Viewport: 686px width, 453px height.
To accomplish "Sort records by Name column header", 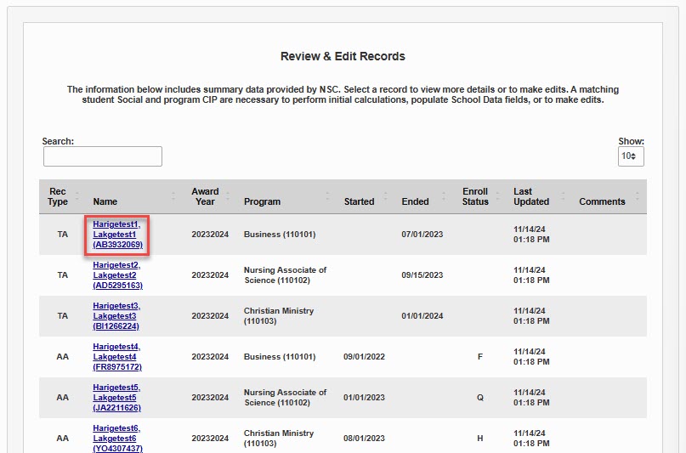I will pyautogui.click(x=105, y=201).
